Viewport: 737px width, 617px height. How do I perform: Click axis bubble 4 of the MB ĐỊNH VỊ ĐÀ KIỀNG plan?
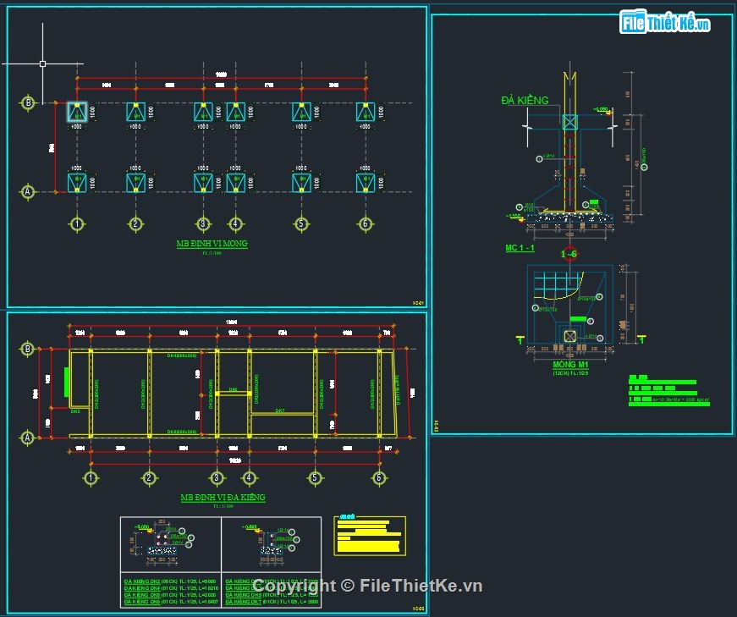[x=249, y=478]
